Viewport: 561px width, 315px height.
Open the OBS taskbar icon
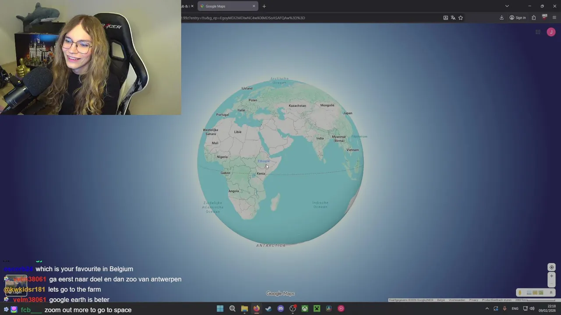point(293,308)
